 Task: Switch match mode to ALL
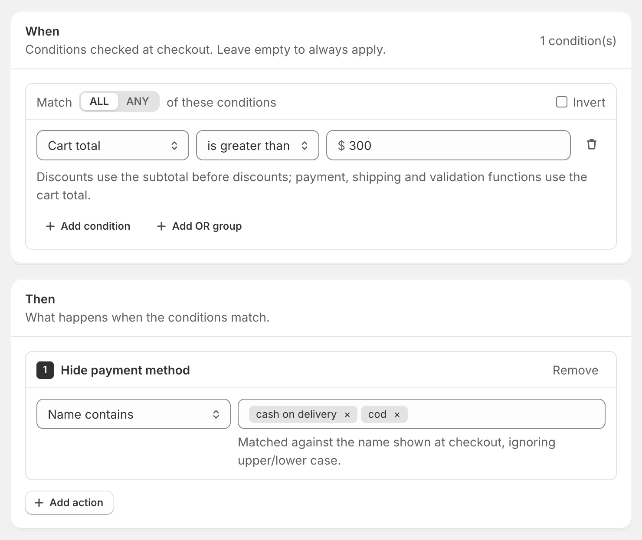(99, 101)
